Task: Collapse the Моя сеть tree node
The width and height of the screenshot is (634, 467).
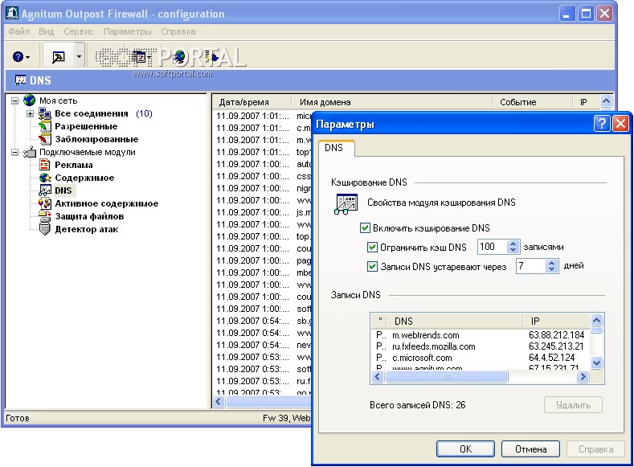Action: click(x=15, y=100)
